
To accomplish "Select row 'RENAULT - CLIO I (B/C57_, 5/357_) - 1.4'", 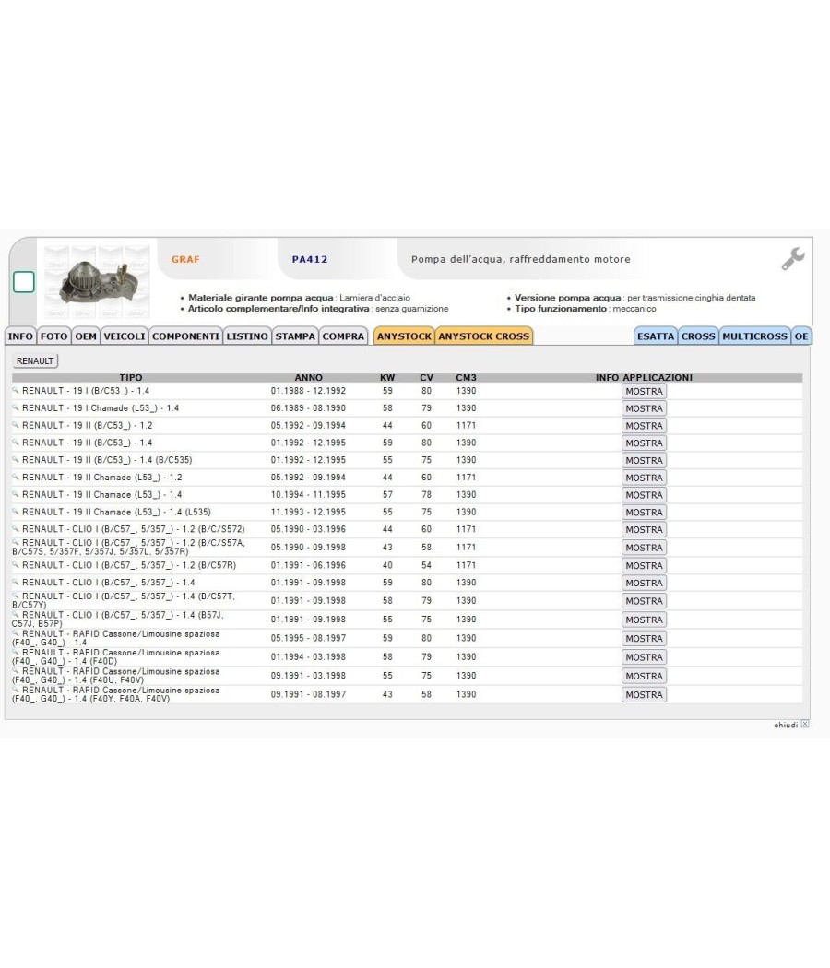I will coord(407,582).
